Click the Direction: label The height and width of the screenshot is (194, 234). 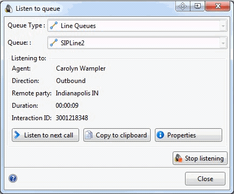(x=25, y=81)
